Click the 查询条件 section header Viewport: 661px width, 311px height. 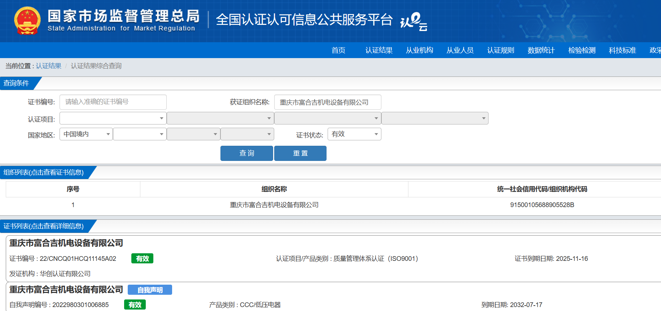(16, 83)
